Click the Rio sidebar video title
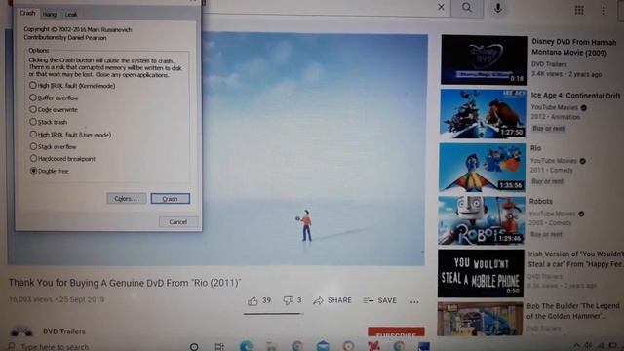This screenshot has height=351, width=624. 535,148
